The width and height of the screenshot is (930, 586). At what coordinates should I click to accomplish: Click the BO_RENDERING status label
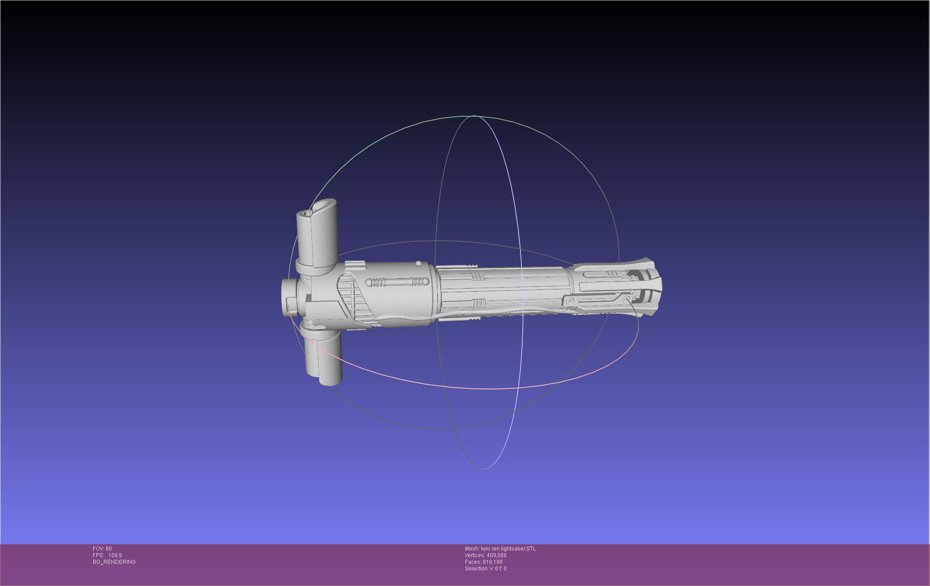point(114,562)
